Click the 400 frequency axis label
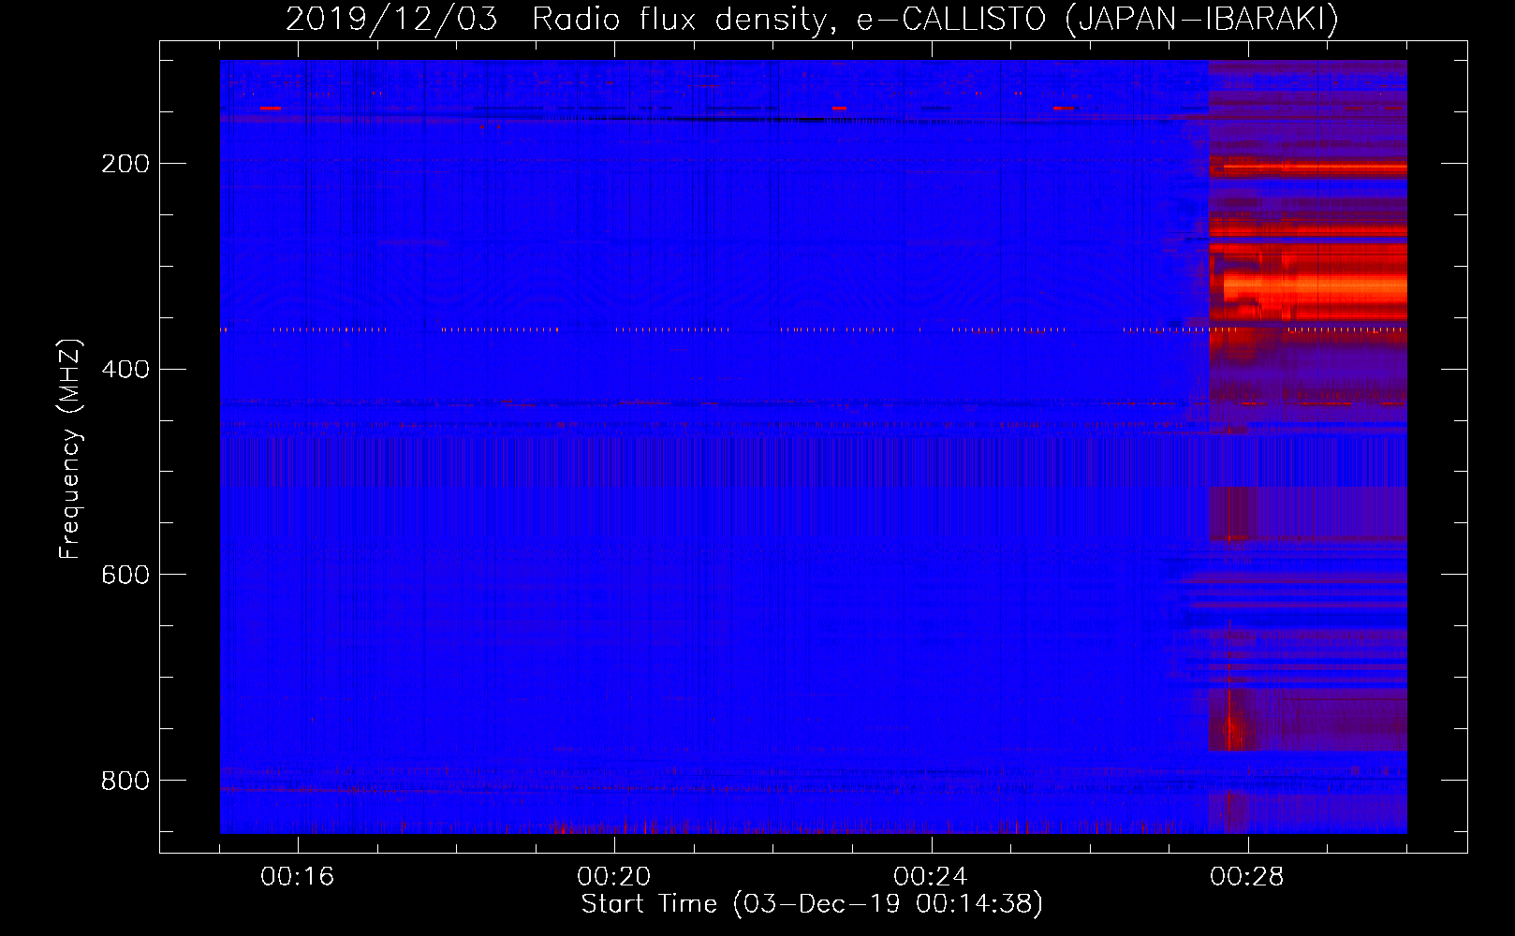This screenshot has width=1515, height=936. (x=125, y=369)
